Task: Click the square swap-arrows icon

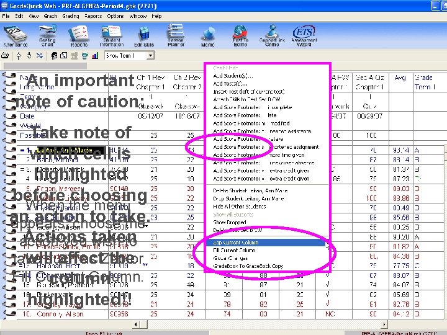Action: (64, 55)
